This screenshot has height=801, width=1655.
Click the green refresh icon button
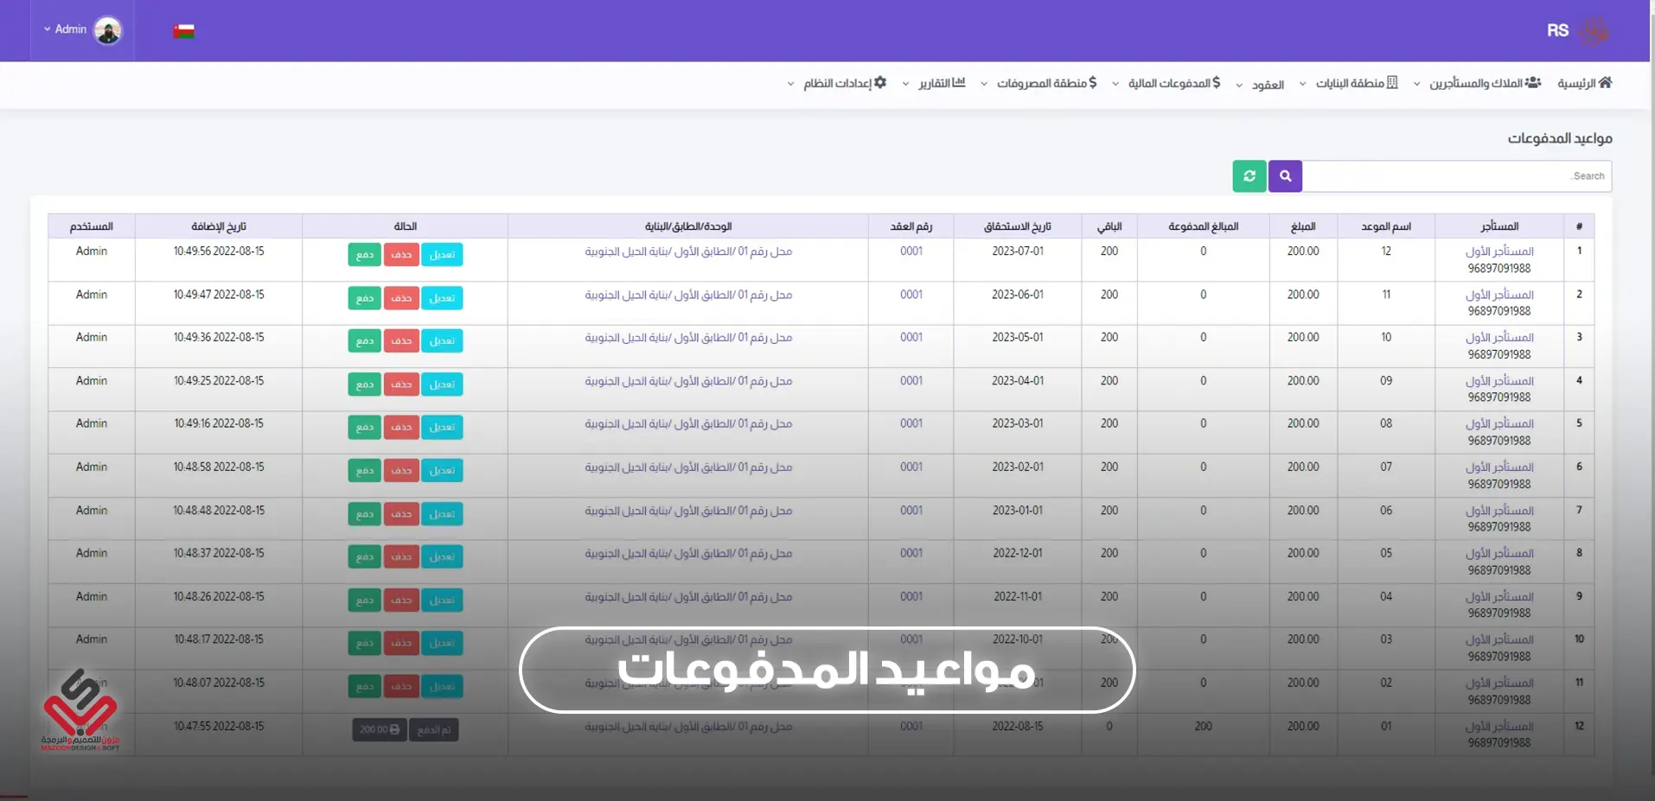(1249, 176)
